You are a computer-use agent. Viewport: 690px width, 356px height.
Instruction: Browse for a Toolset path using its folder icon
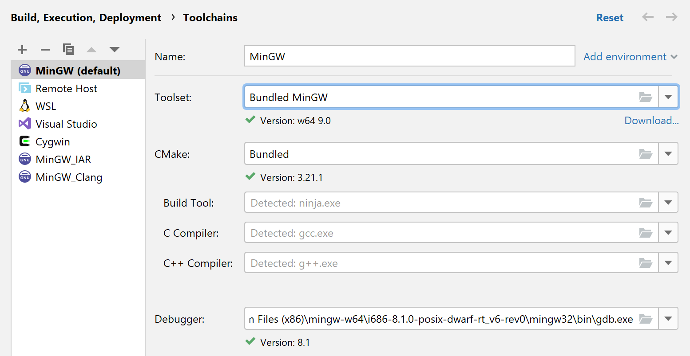click(x=646, y=97)
